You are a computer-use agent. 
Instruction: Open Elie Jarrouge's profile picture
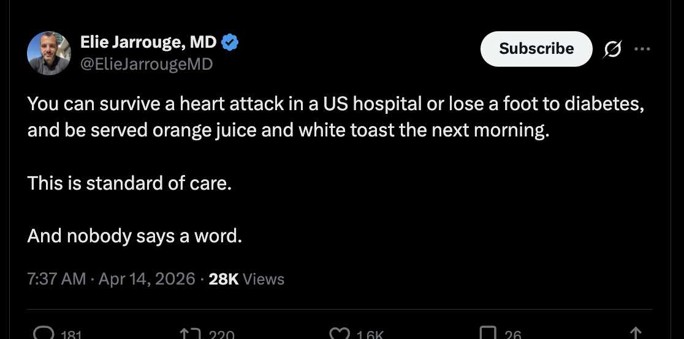coord(49,53)
